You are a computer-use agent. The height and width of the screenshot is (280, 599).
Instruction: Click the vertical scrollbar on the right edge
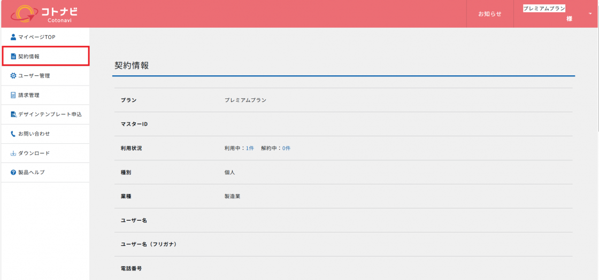click(x=596, y=80)
